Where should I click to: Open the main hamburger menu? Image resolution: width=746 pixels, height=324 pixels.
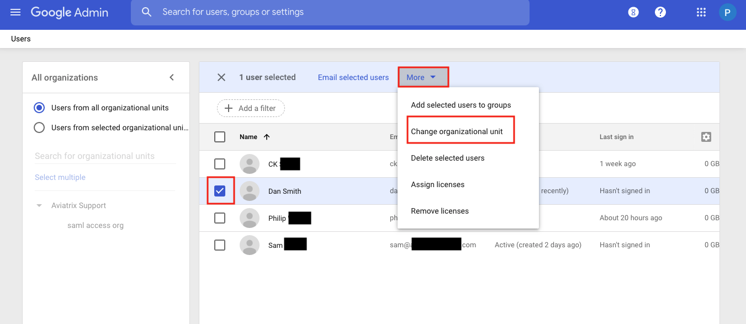point(15,12)
